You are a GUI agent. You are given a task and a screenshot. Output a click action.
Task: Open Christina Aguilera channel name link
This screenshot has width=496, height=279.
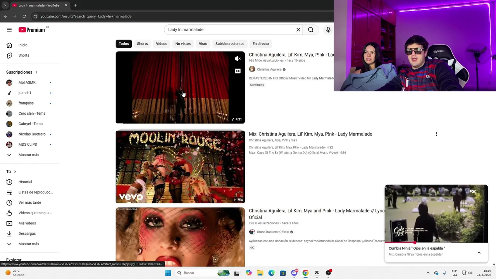point(269,69)
